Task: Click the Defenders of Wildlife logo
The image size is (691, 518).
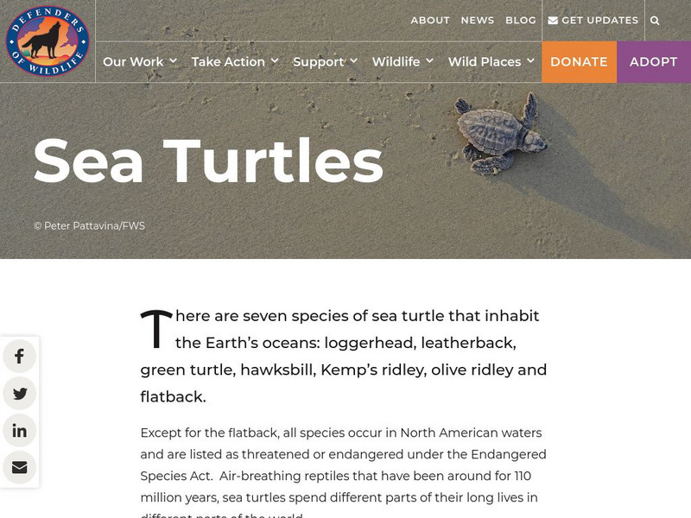Action: click(47, 41)
